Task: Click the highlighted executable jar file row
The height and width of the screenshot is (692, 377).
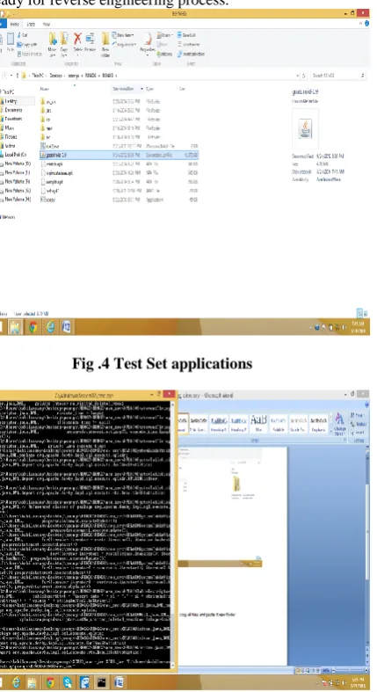Action: pyautogui.click(x=119, y=155)
